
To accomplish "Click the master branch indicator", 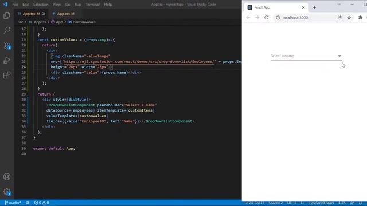I will pos(13,203).
